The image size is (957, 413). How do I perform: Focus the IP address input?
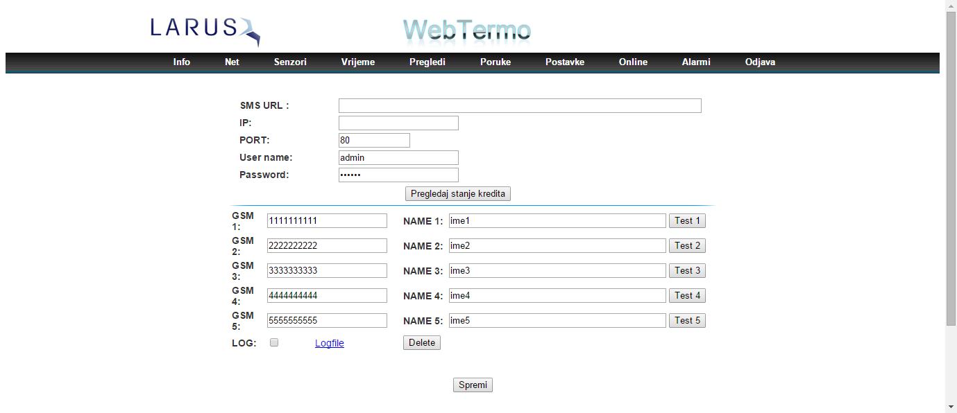coord(398,123)
